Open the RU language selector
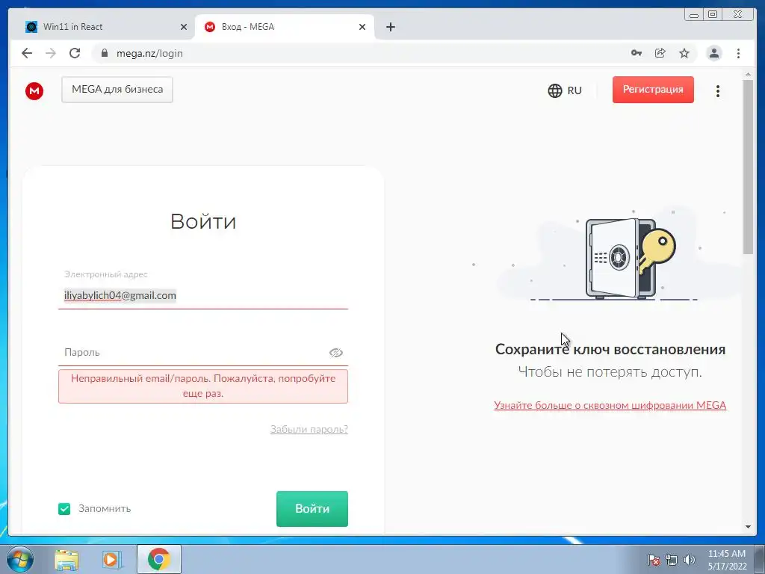The height and width of the screenshot is (574, 765). click(x=565, y=90)
